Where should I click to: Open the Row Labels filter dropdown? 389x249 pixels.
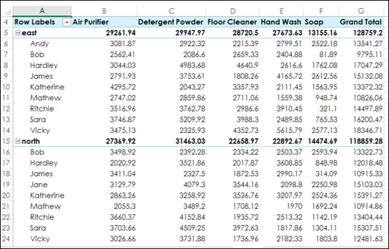[x=66, y=23]
